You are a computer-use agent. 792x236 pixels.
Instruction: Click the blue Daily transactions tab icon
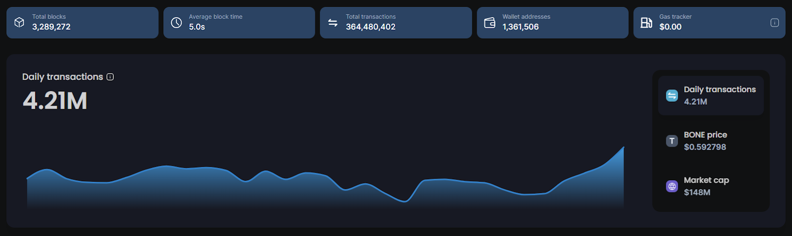(x=672, y=95)
